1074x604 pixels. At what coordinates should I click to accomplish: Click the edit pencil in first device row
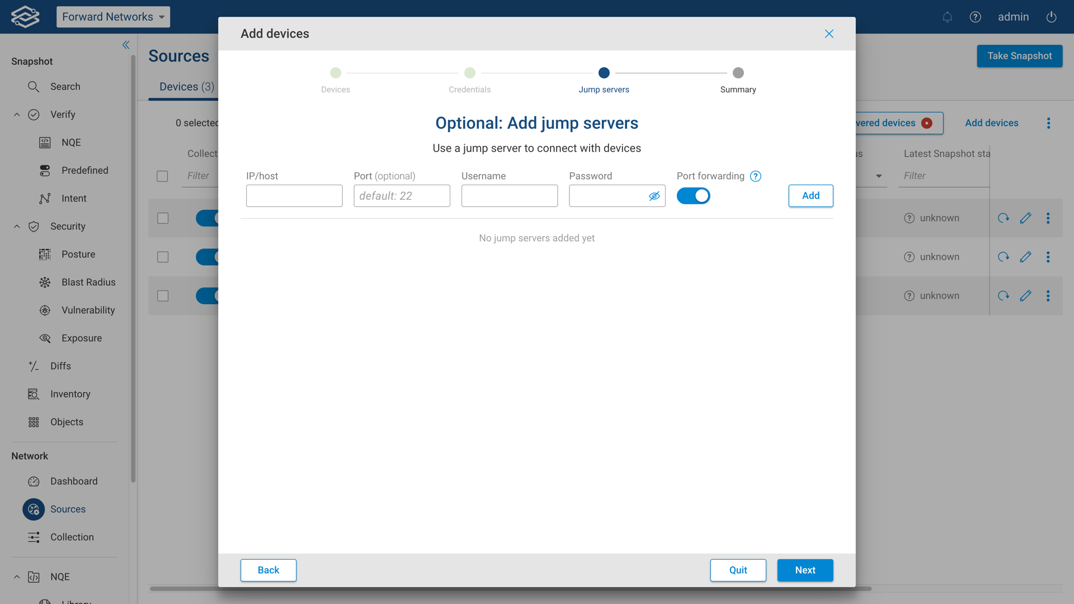(x=1025, y=218)
